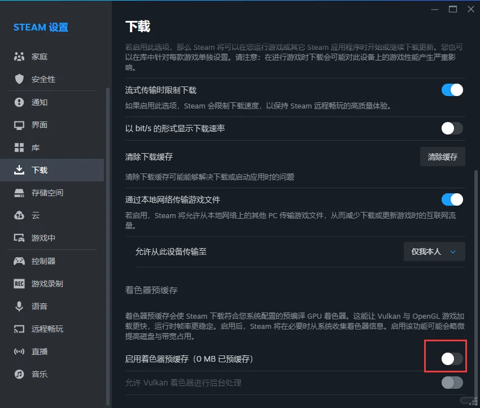This screenshot has height=408, width=480.
Task: Open the 仅我本人 dropdown menu
Action: (x=434, y=251)
